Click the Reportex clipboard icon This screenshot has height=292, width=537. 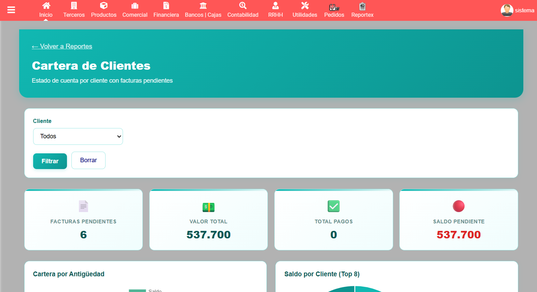pos(362,6)
